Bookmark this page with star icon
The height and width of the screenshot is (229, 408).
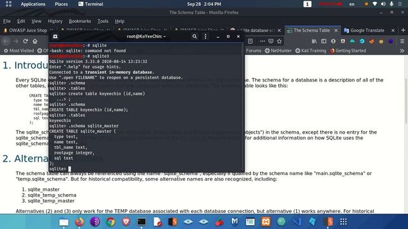pos(279,41)
